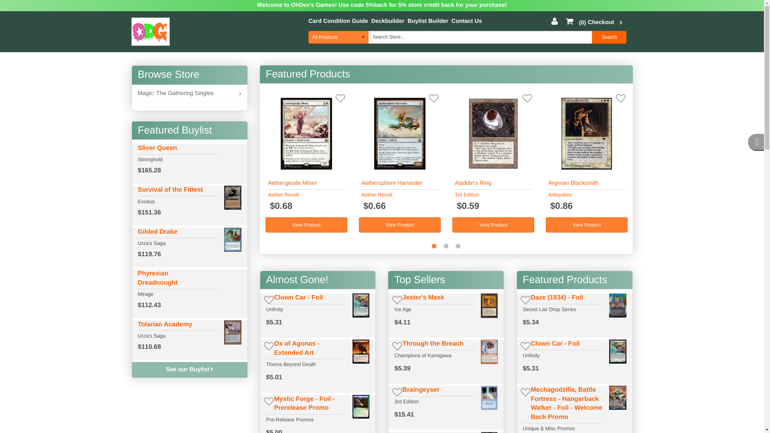
Task: Click the side tab icon at right edge
Action: coord(756,142)
